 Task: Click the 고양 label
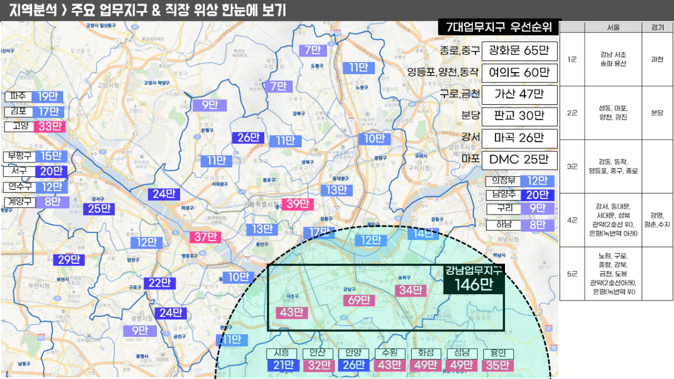pyautogui.click(x=18, y=126)
